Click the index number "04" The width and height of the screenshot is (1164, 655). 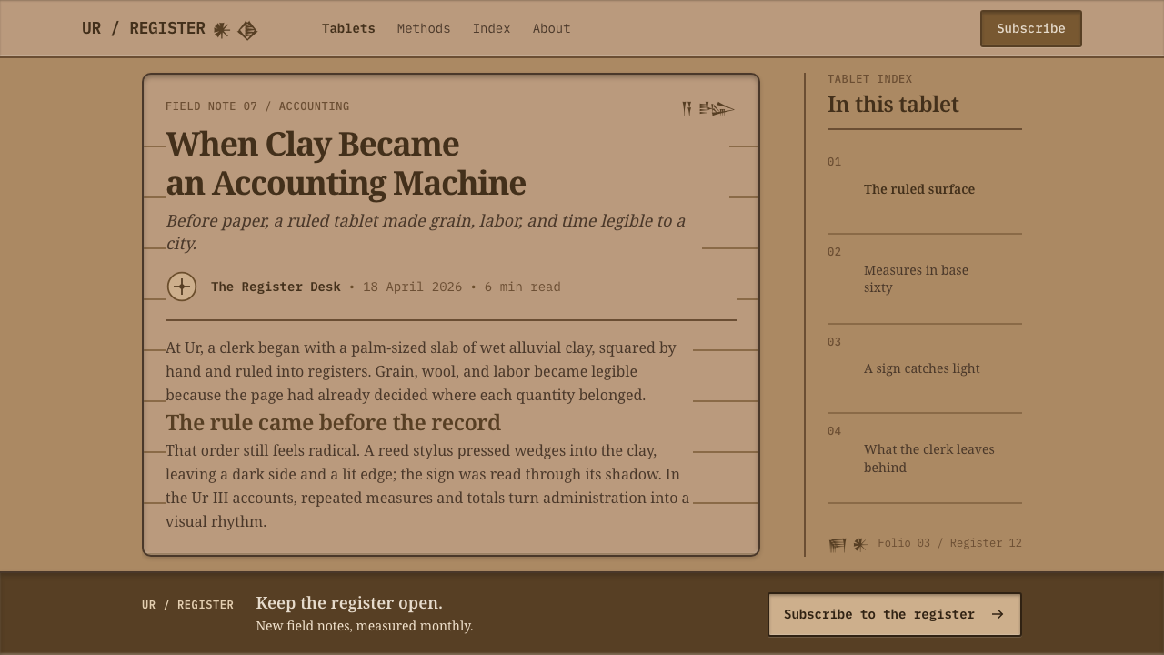pos(835,431)
